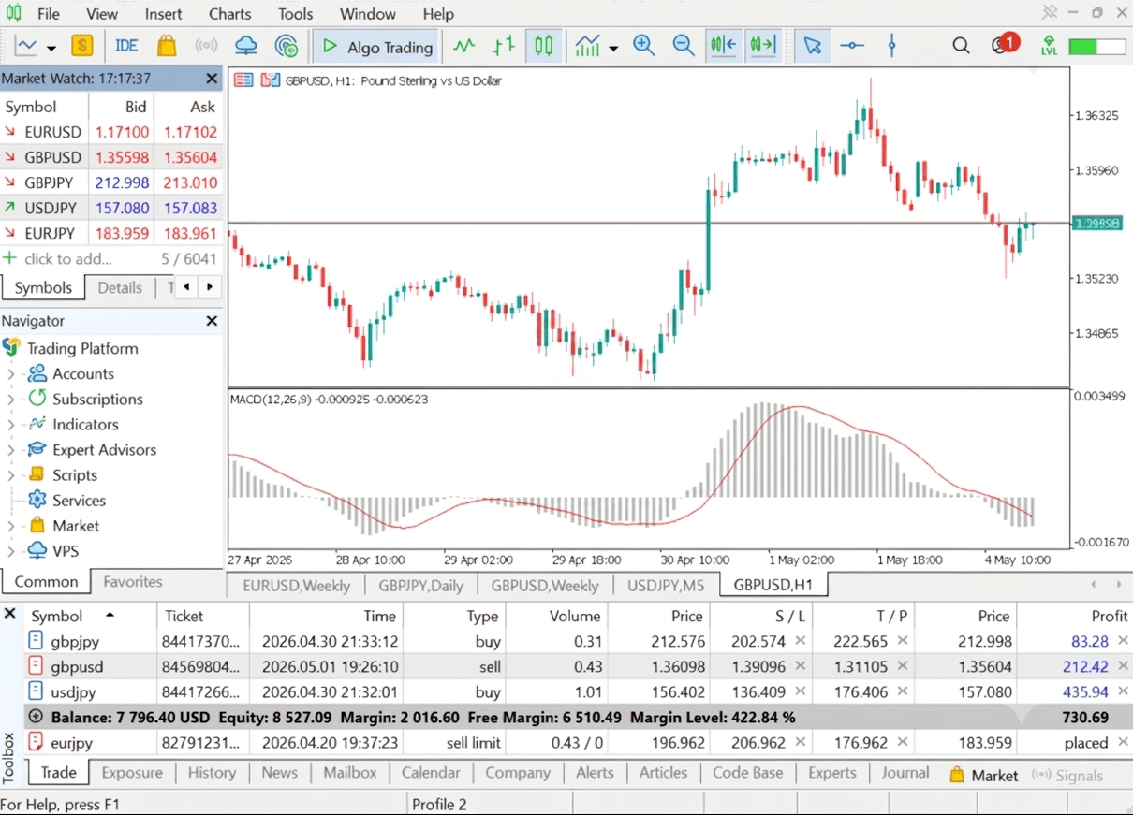Switch to the EURUSD,Weekly chart tab
This screenshot has width=1133, height=815.
[296, 586]
